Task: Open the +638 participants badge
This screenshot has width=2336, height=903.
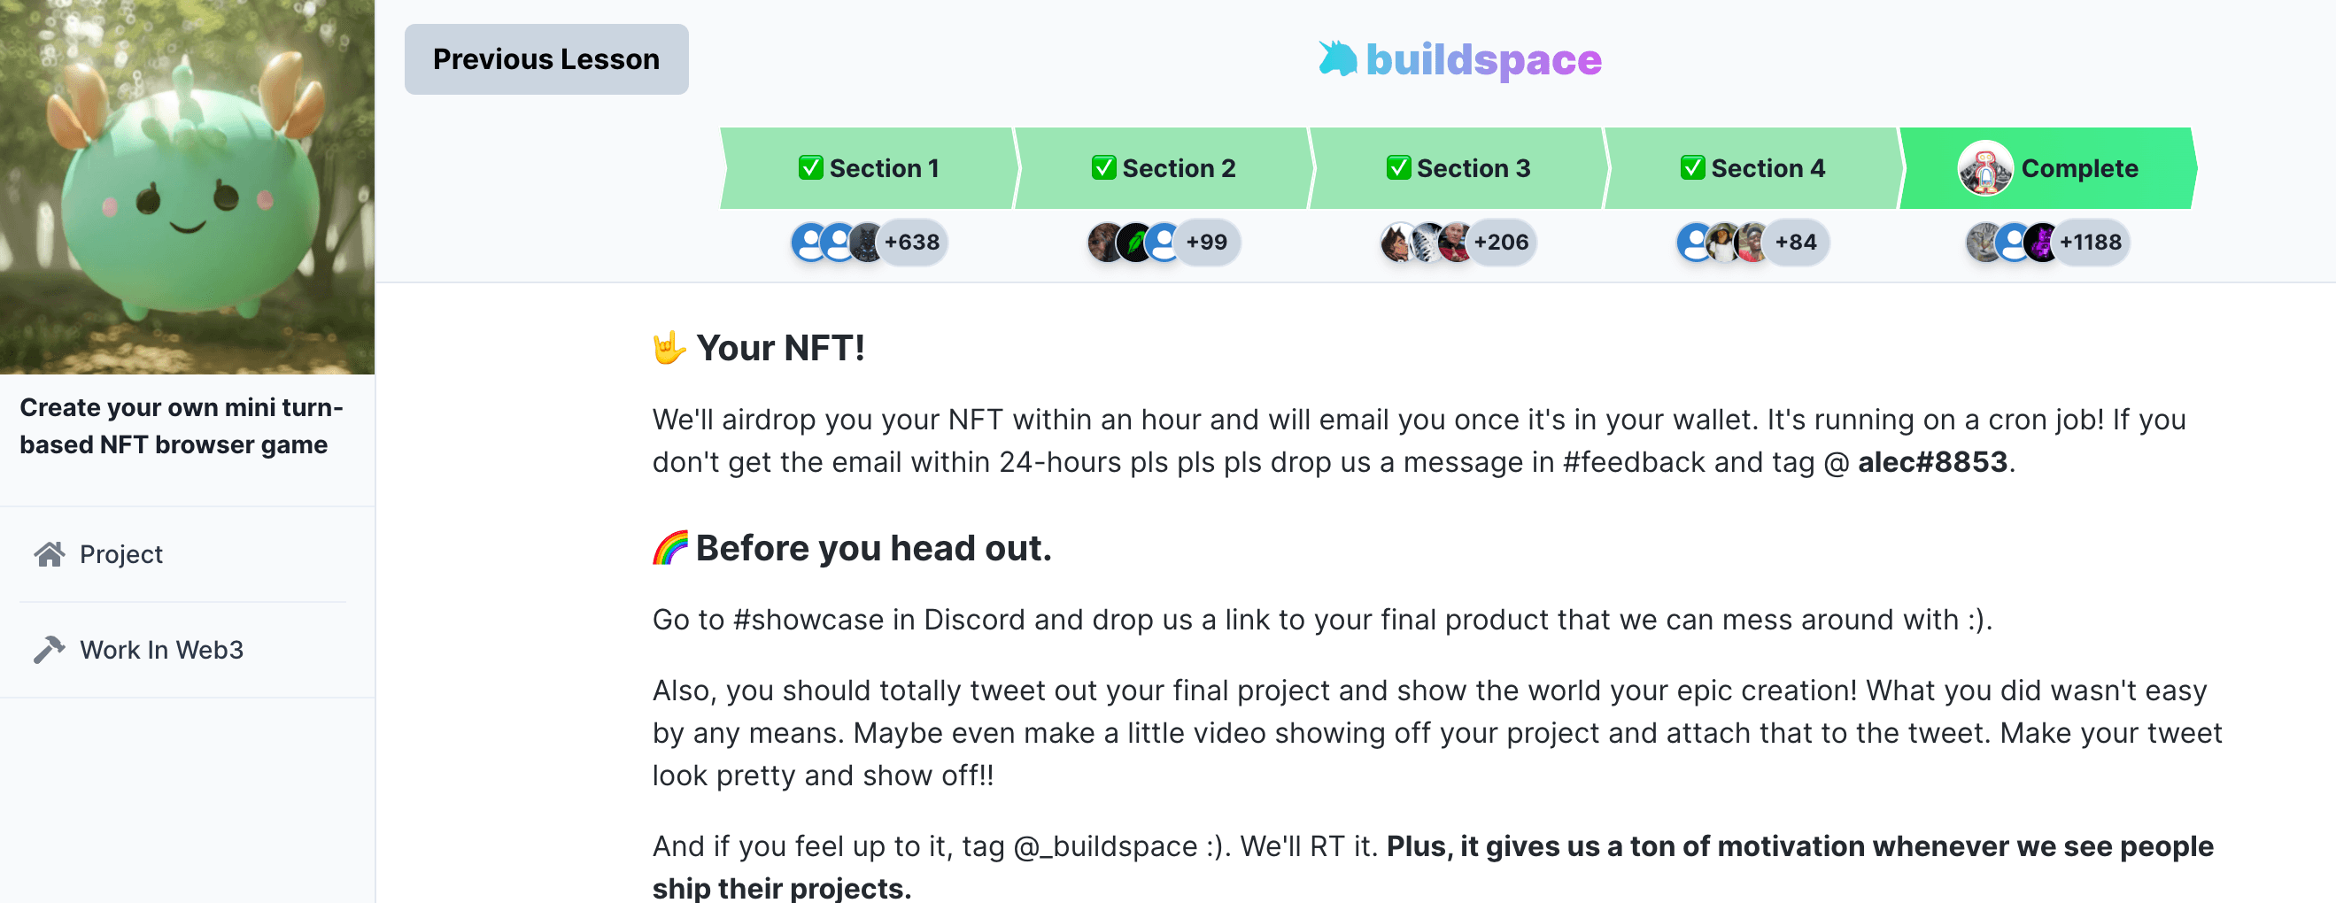Action: pyautogui.click(x=912, y=243)
